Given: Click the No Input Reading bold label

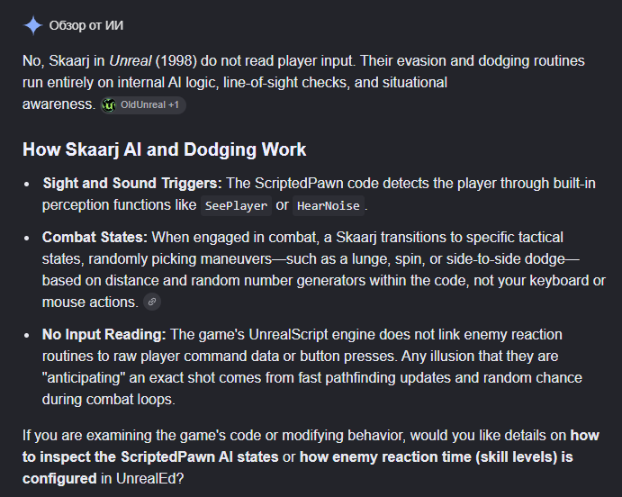Looking at the screenshot, I should click(x=104, y=334).
